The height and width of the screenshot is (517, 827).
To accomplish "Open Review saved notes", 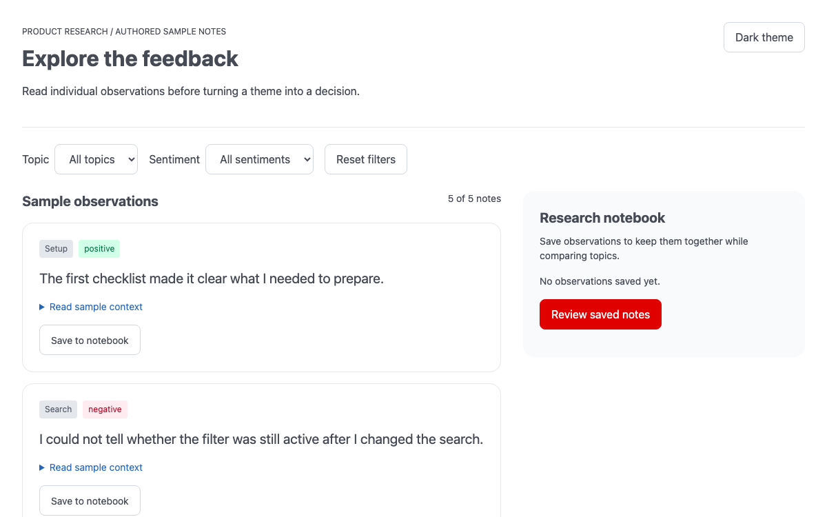I will coord(600,314).
